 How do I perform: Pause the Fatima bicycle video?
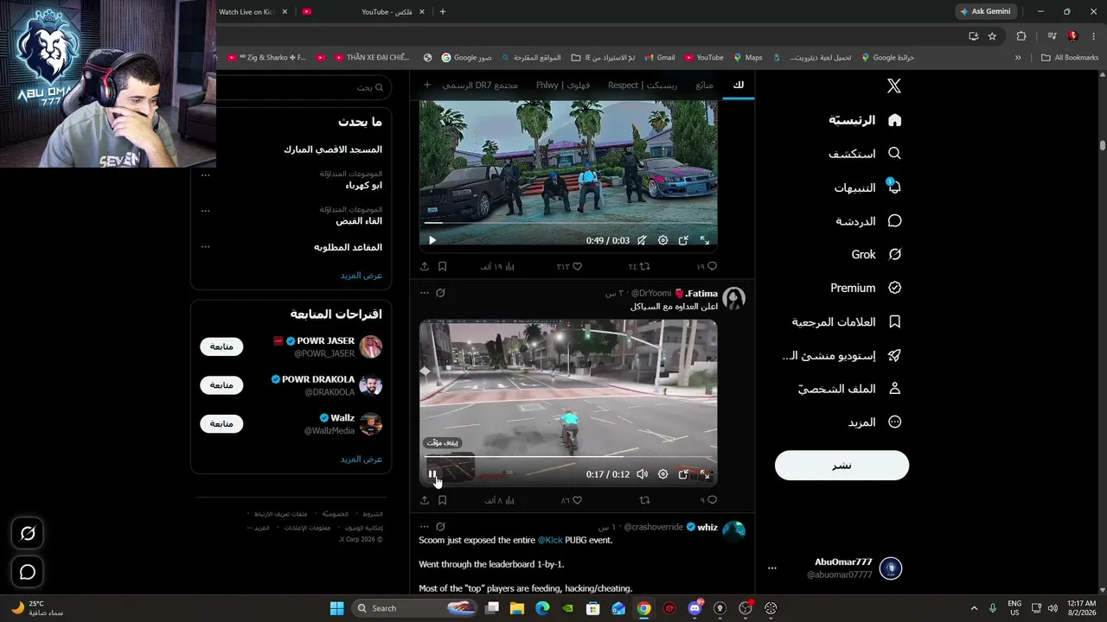click(x=432, y=474)
